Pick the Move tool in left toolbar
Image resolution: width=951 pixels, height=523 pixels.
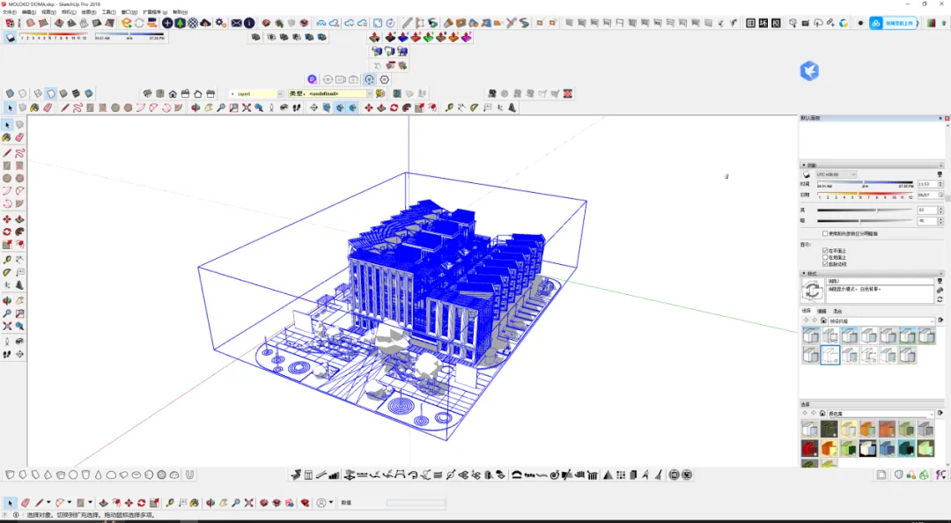pyautogui.click(x=7, y=219)
